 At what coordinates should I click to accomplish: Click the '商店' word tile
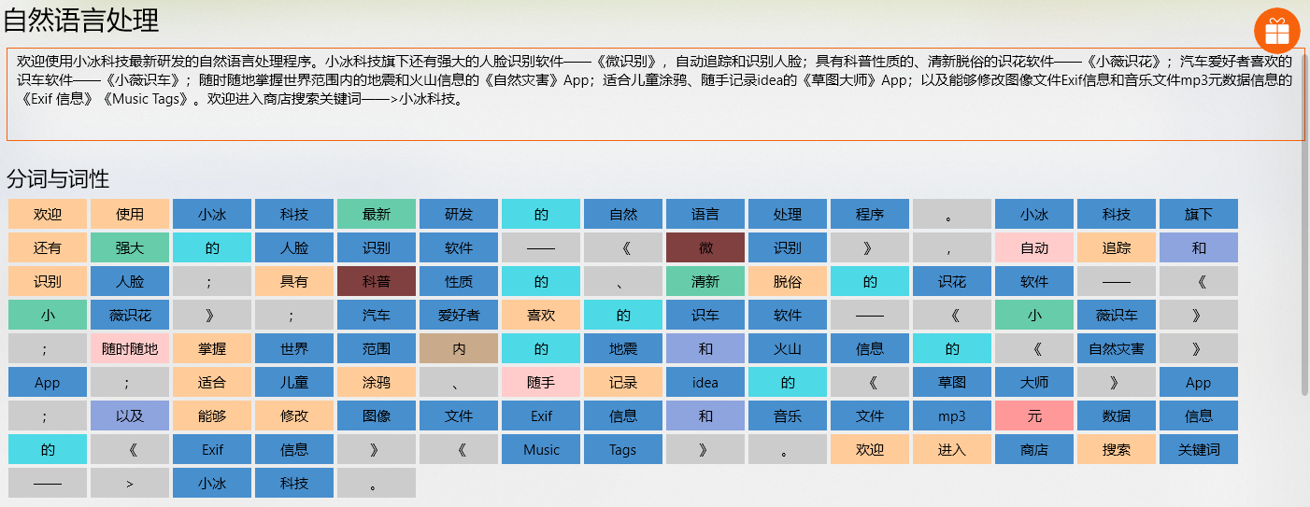(1034, 449)
